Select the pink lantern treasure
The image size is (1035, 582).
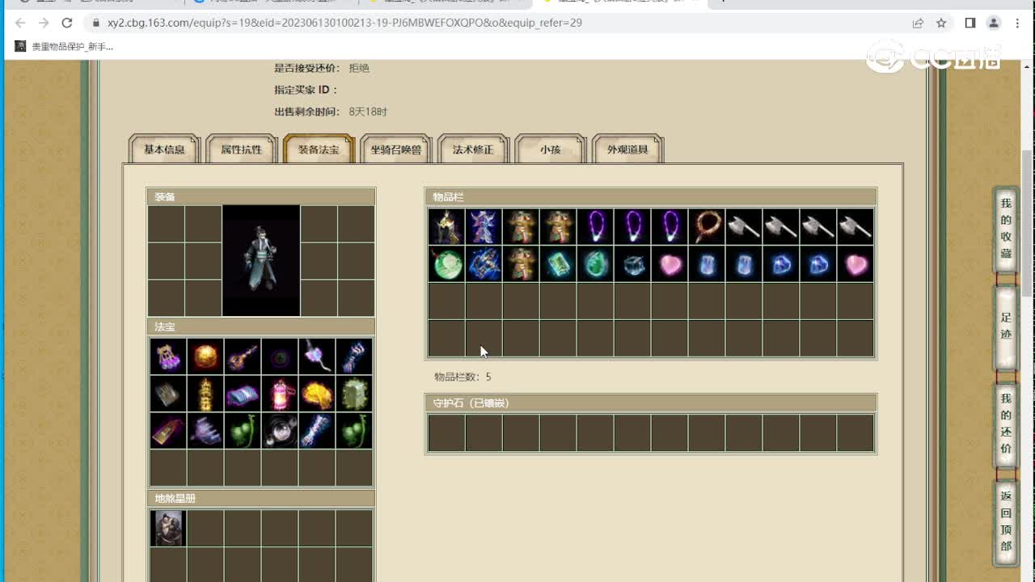280,394
